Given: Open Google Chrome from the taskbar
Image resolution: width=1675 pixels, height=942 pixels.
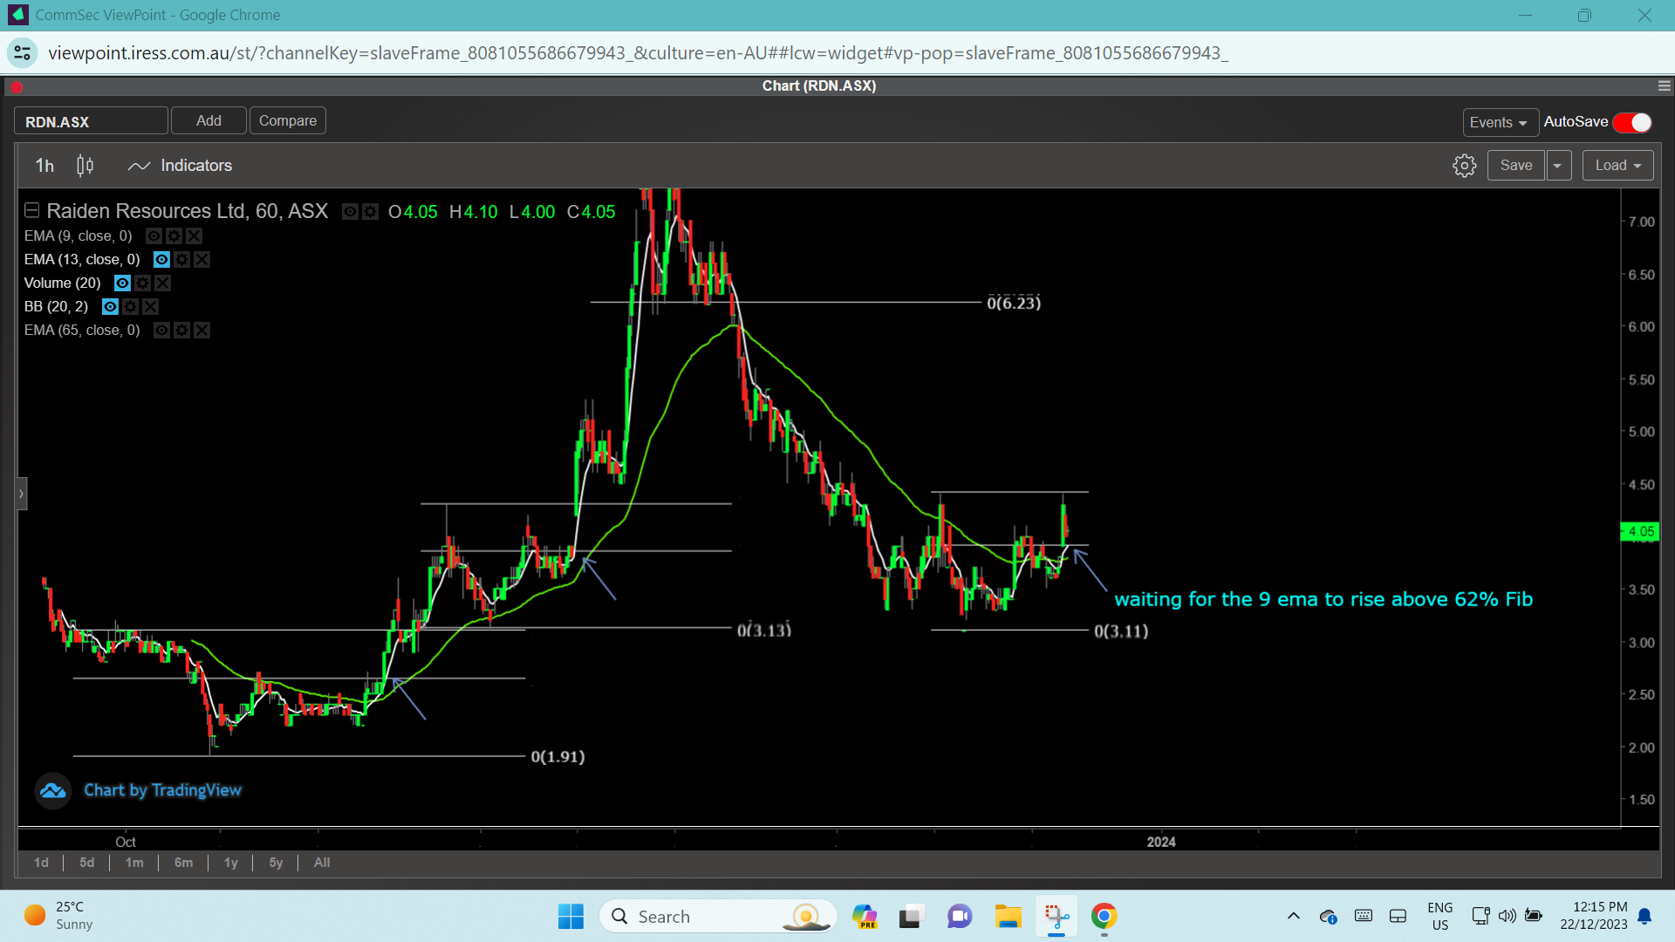Looking at the screenshot, I should click(x=1104, y=917).
